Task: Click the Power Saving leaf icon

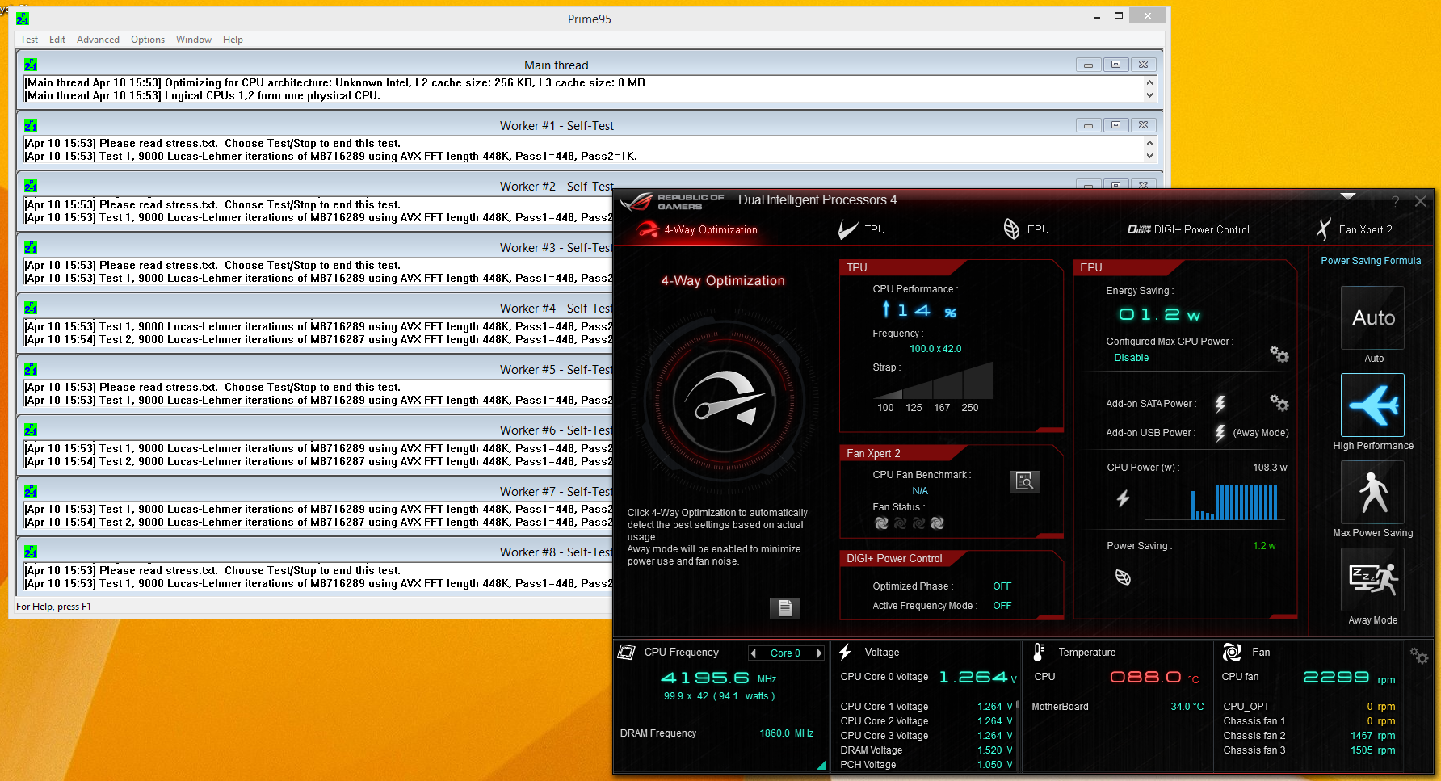Action: coord(1123,577)
